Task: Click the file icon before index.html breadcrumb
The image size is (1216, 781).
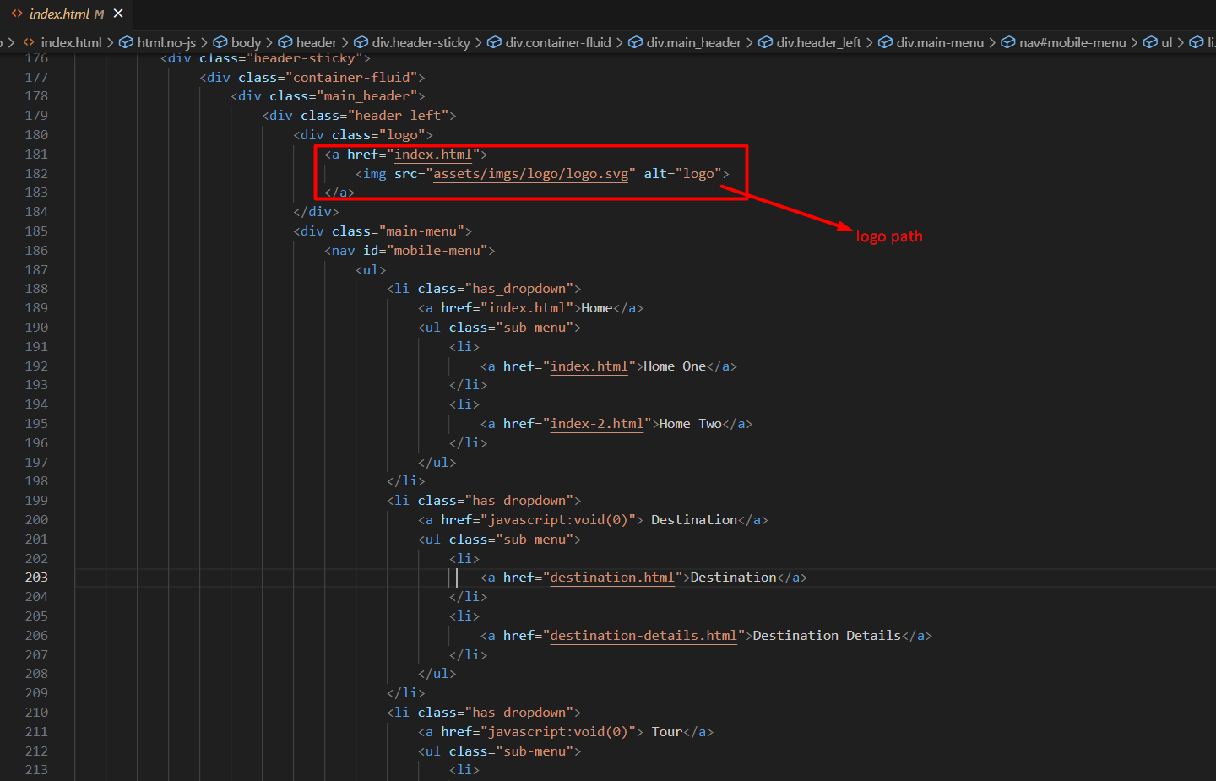Action: [x=29, y=42]
